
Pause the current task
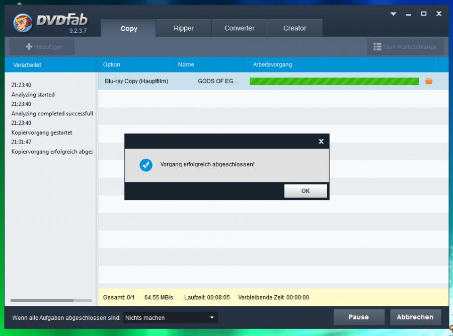coord(359,317)
